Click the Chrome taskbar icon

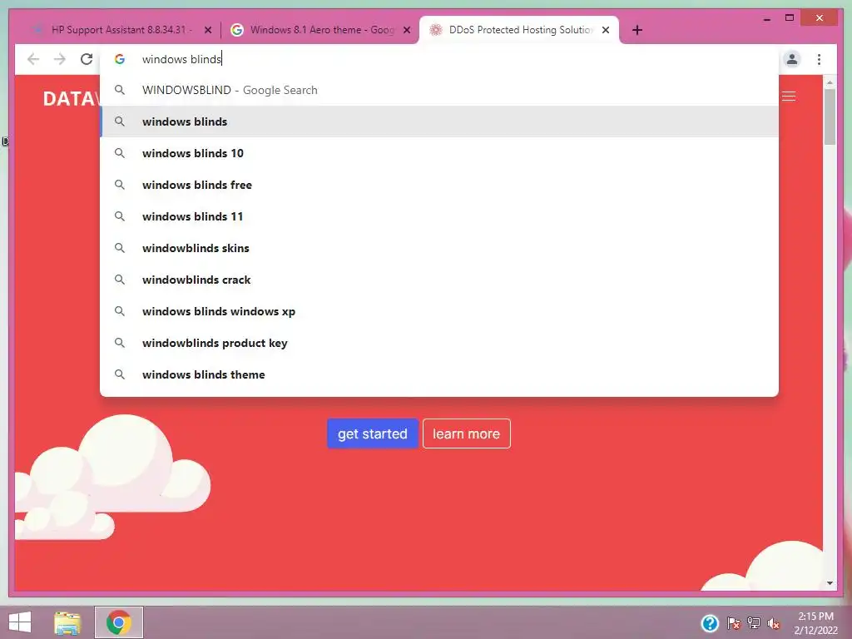(119, 622)
